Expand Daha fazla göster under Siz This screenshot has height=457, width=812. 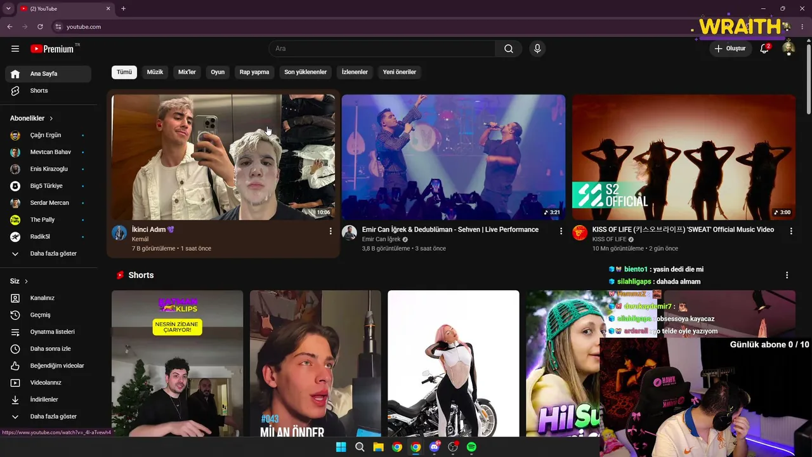[48, 416]
